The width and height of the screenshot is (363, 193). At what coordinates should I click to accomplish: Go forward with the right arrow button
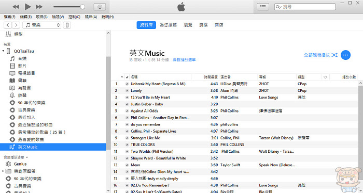16,25
